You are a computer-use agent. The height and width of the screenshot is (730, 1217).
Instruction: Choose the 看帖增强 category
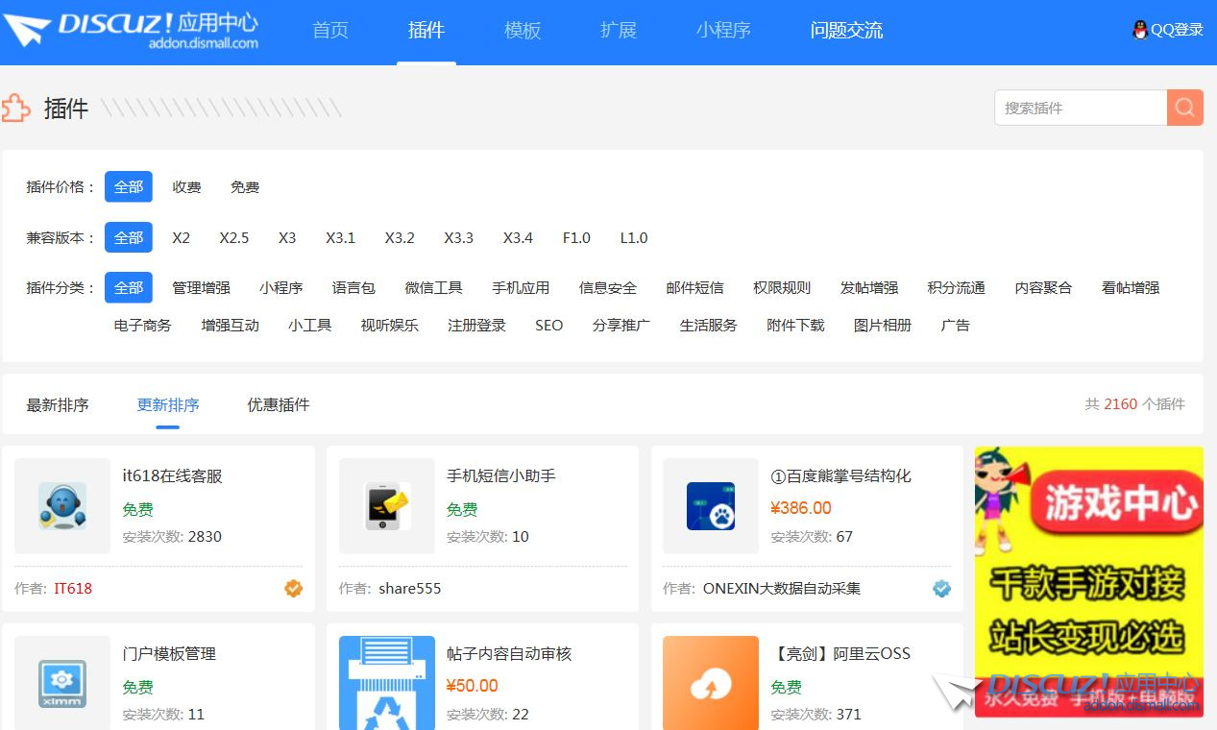(x=1131, y=287)
